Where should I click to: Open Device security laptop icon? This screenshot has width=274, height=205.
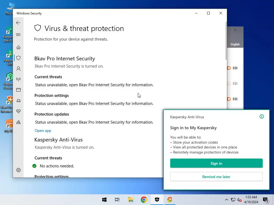click(x=18, y=101)
